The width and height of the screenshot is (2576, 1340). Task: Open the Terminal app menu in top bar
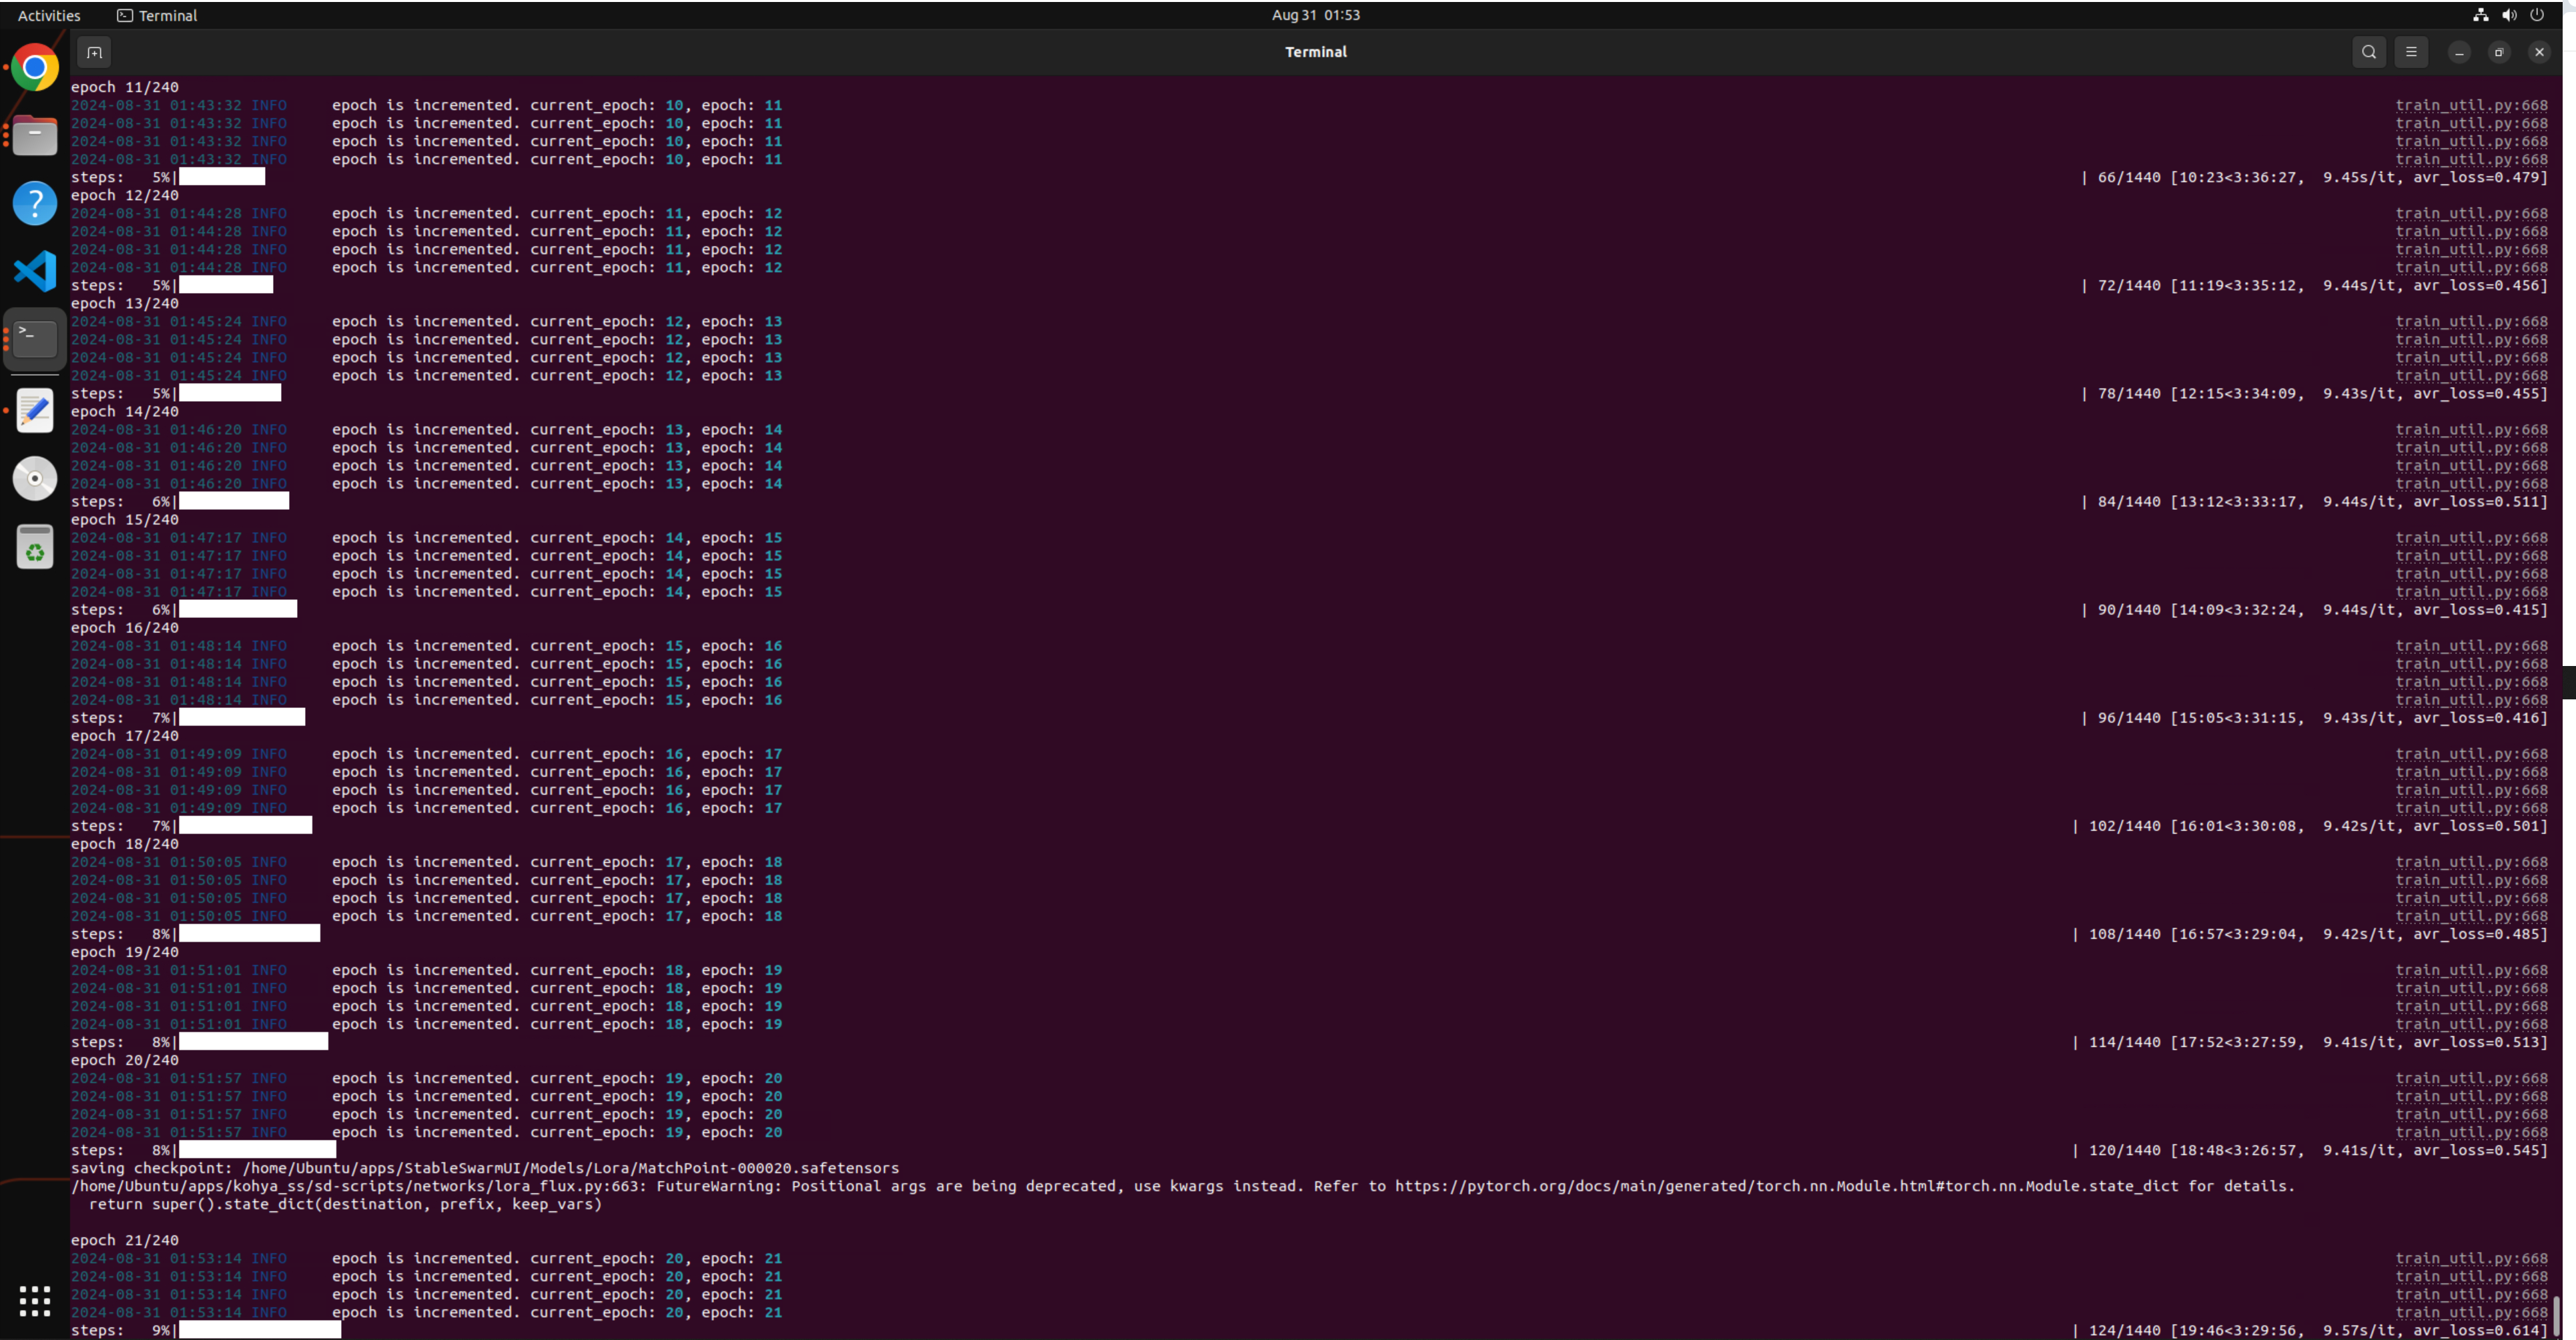click(x=157, y=15)
